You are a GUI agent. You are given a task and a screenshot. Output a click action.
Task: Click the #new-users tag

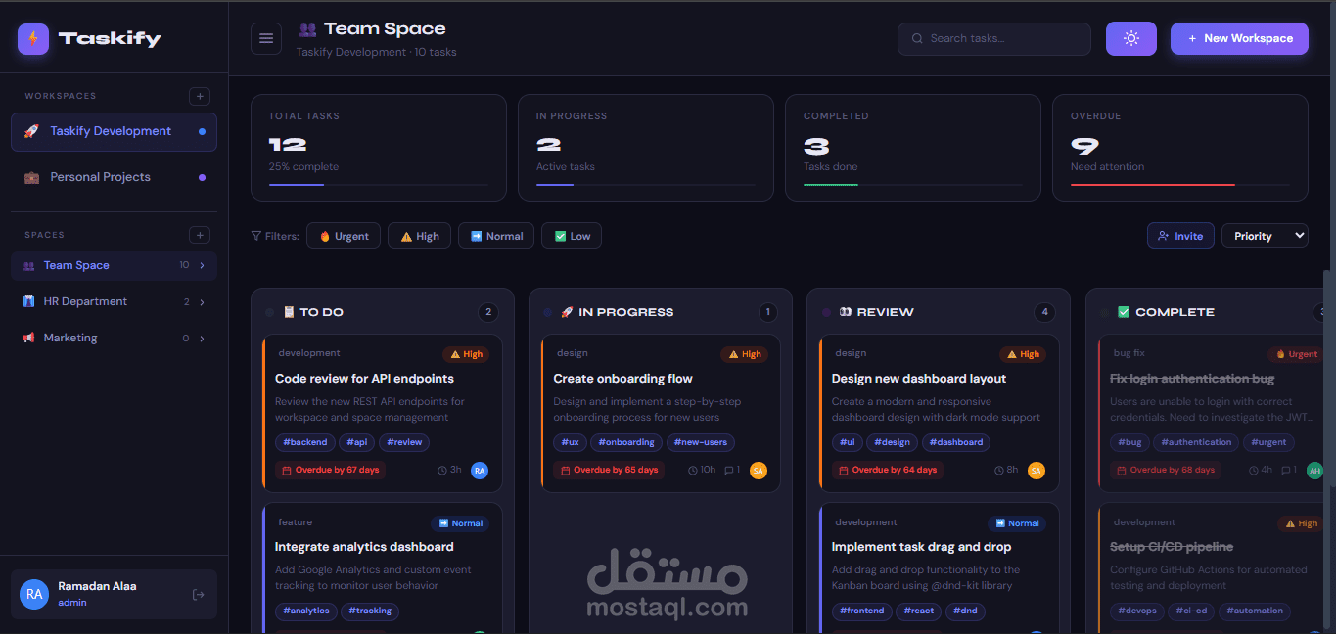pyautogui.click(x=701, y=442)
